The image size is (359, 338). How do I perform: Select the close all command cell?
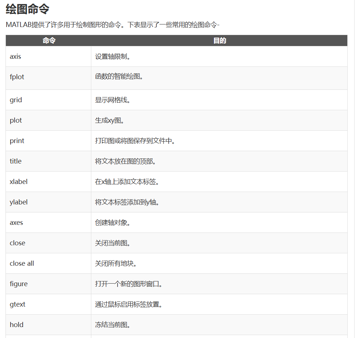coord(49,264)
